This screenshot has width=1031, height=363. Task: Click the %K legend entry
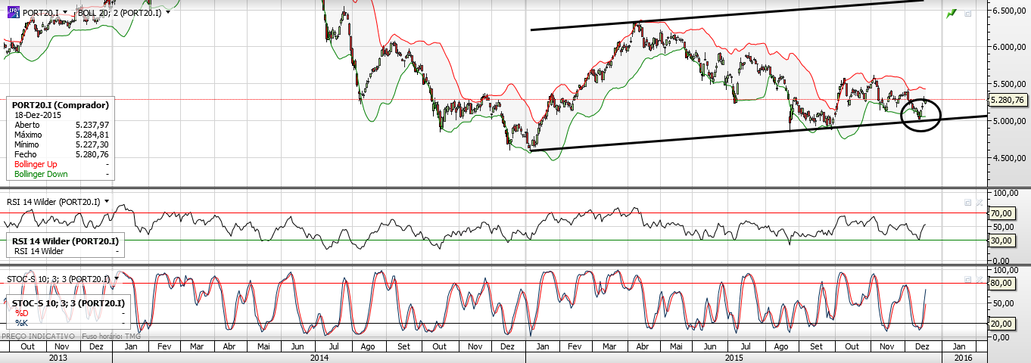(x=20, y=323)
